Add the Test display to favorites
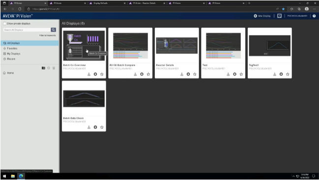Image resolution: width=319 pixels, height=180 pixels. tap(241, 74)
